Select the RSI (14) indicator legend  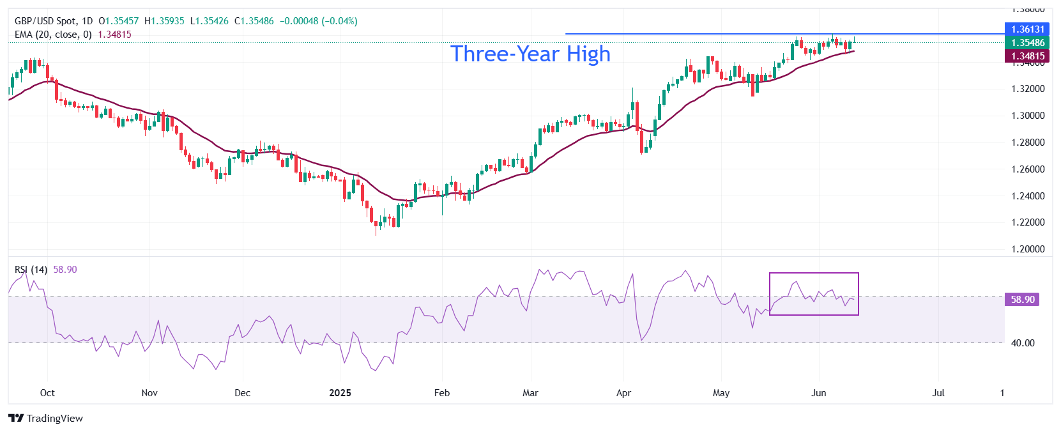(x=31, y=270)
